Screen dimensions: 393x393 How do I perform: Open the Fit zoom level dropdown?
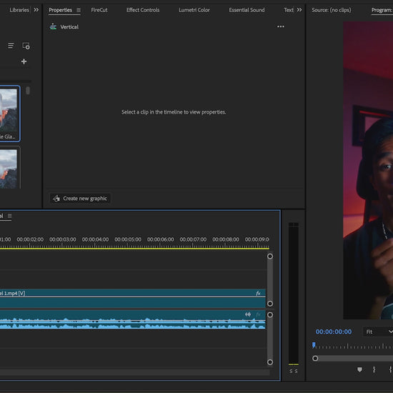[x=378, y=332]
